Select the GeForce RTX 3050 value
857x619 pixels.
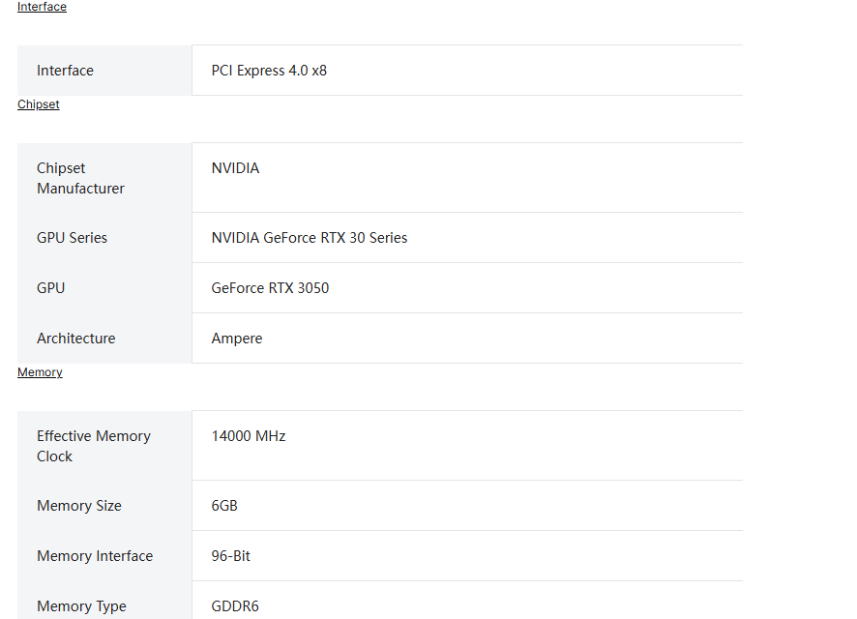(x=270, y=288)
